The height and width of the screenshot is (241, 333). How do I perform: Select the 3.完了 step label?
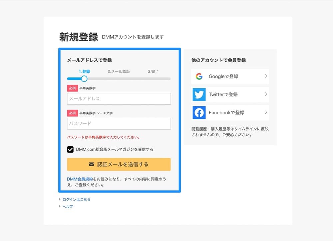153,71
